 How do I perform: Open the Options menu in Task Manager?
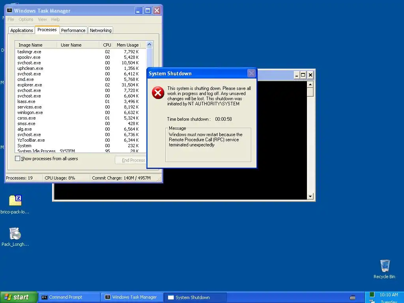click(x=26, y=19)
